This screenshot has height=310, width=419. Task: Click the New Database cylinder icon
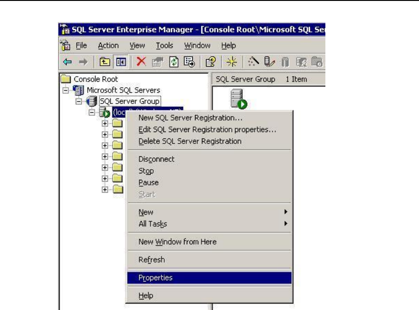point(285,62)
